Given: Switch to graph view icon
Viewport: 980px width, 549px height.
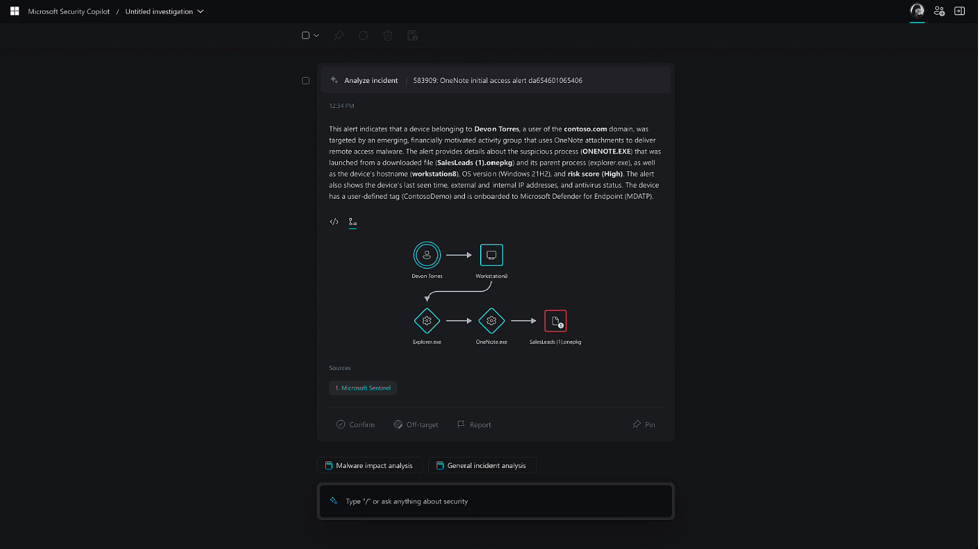Looking at the screenshot, I should (x=353, y=222).
